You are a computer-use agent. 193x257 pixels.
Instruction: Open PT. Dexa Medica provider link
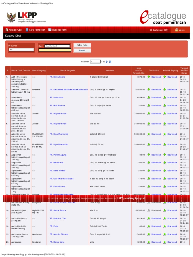click(x=58, y=171)
